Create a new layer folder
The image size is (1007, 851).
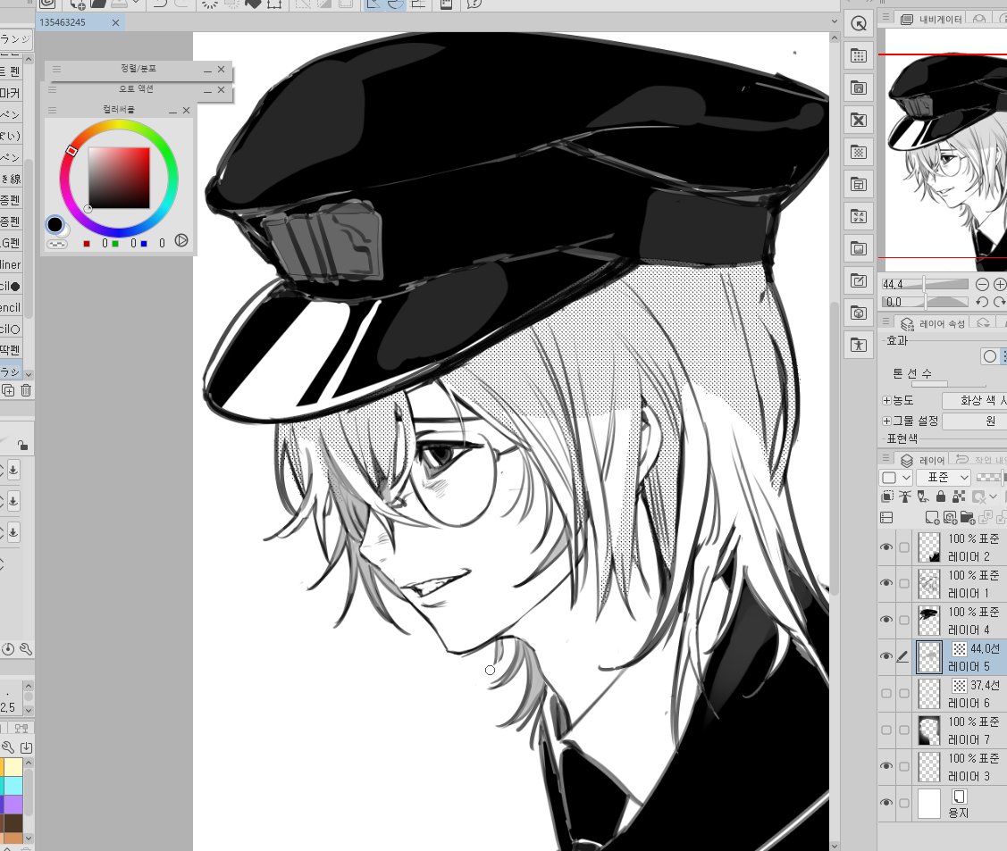(968, 517)
